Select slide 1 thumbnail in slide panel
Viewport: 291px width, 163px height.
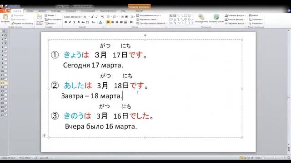(x=5, y=35)
